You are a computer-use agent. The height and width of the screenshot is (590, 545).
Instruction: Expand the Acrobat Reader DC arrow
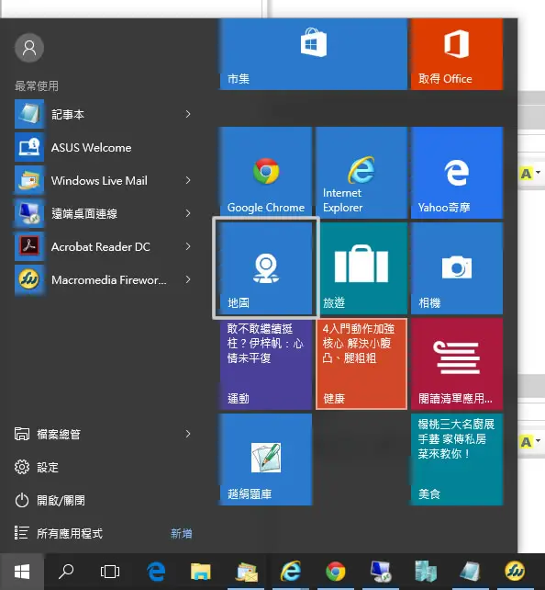tap(188, 247)
